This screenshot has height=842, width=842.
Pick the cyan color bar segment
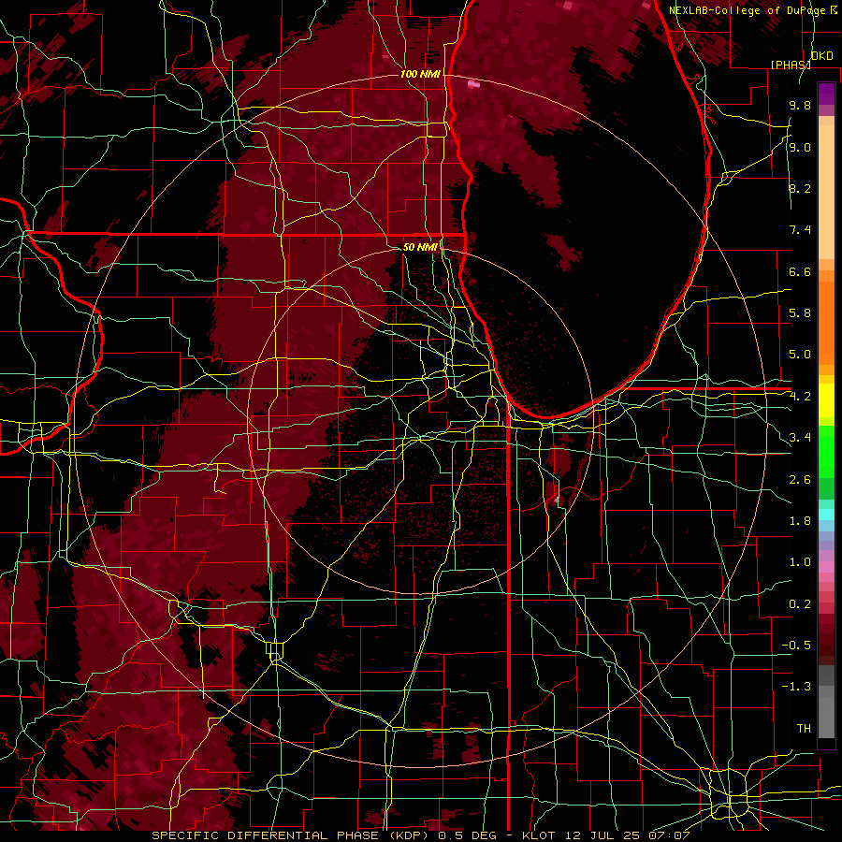(x=826, y=515)
